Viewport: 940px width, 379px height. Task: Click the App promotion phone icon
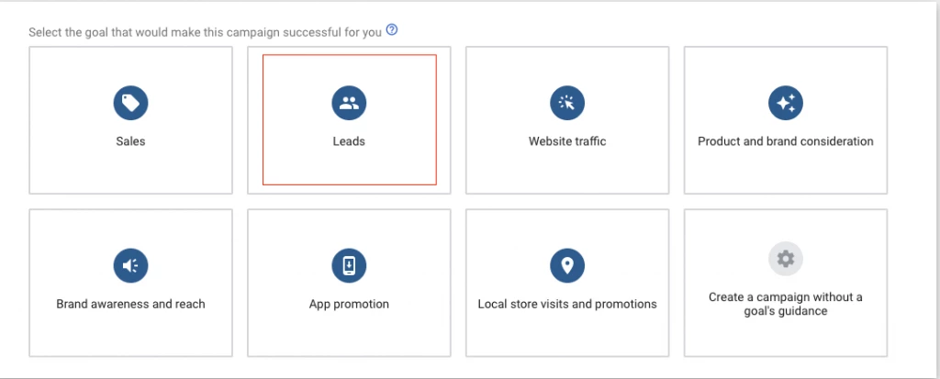pyautogui.click(x=349, y=266)
